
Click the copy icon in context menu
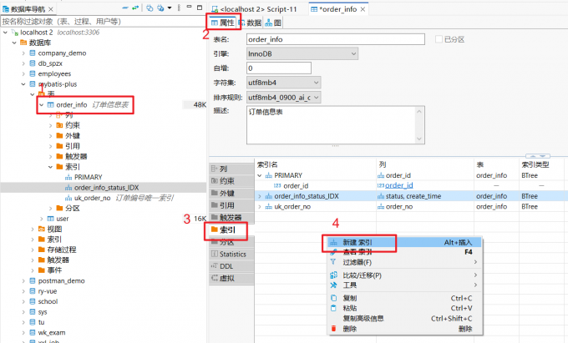[x=333, y=298]
